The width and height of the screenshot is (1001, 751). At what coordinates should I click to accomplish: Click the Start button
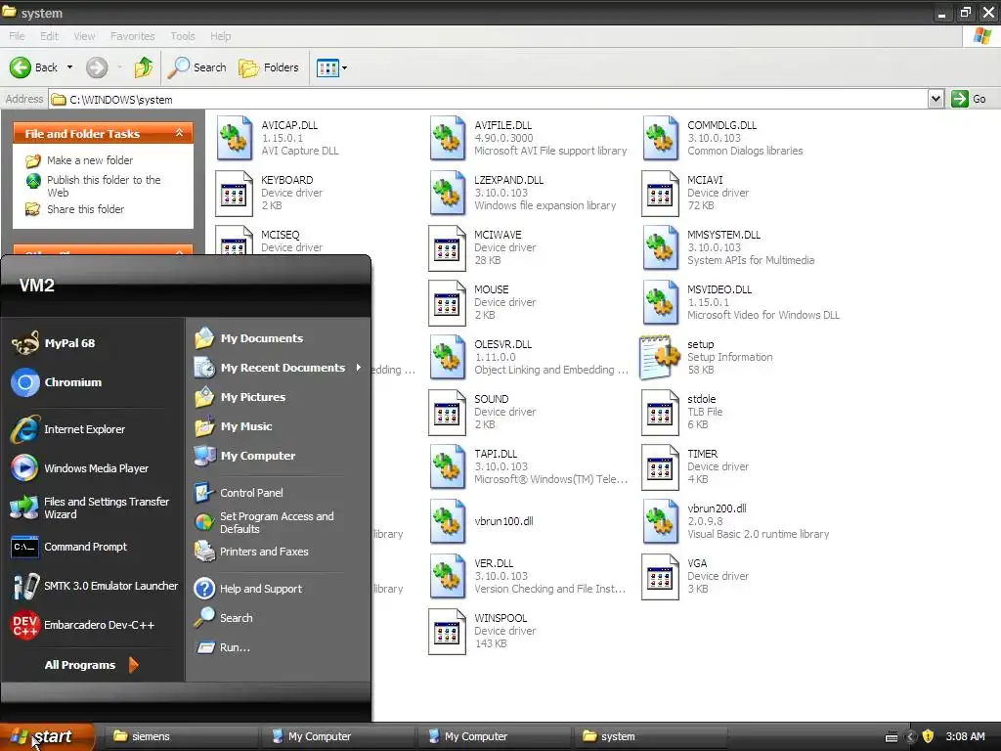[46, 737]
